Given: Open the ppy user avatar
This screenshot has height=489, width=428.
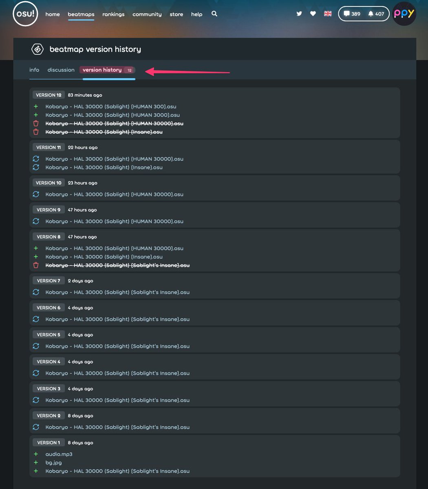Looking at the screenshot, I should click(x=404, y=14).
